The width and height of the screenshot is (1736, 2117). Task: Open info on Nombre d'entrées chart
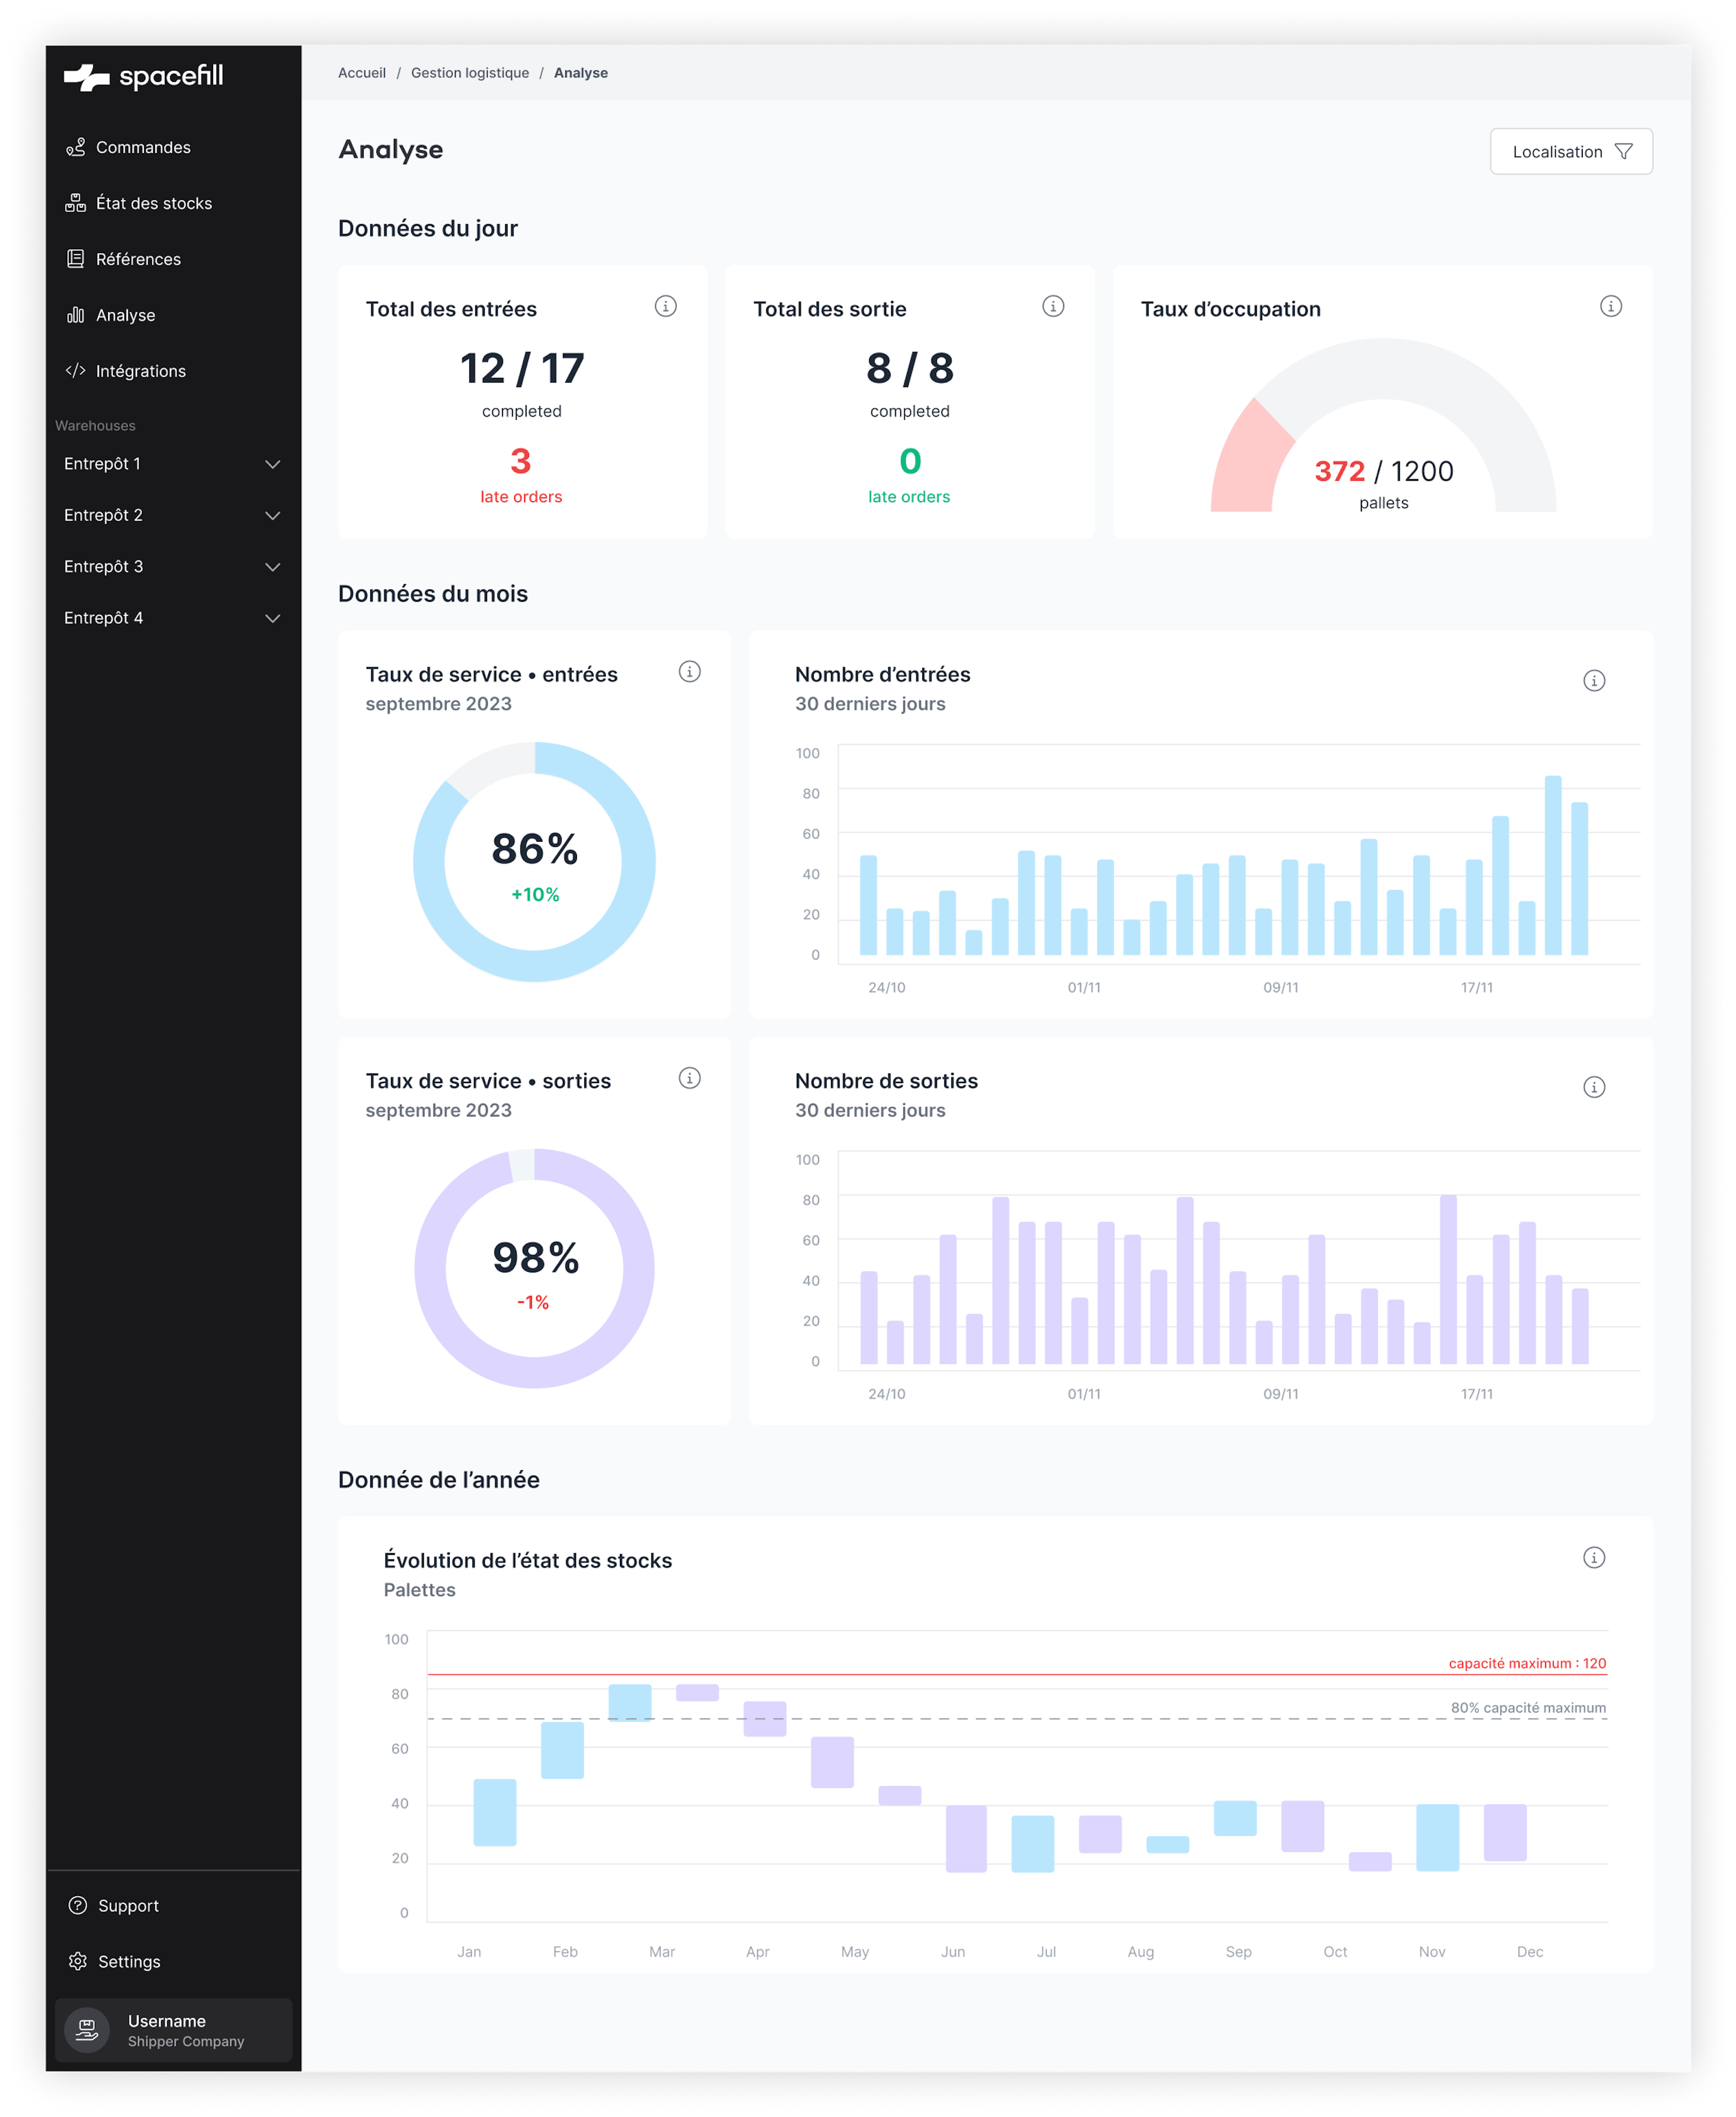[1594, 681]
